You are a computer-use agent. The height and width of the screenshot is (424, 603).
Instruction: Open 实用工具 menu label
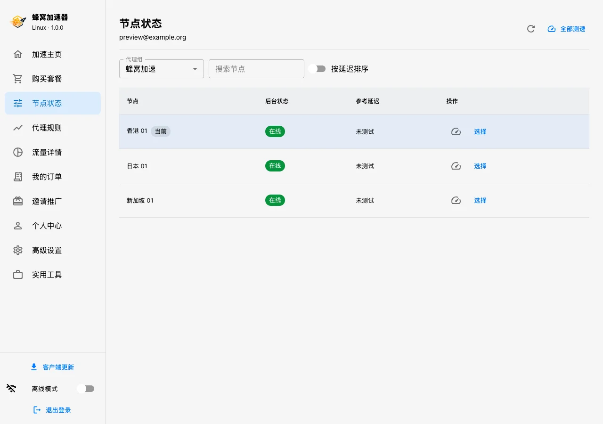pyautogui.click(x=47, y=275)
